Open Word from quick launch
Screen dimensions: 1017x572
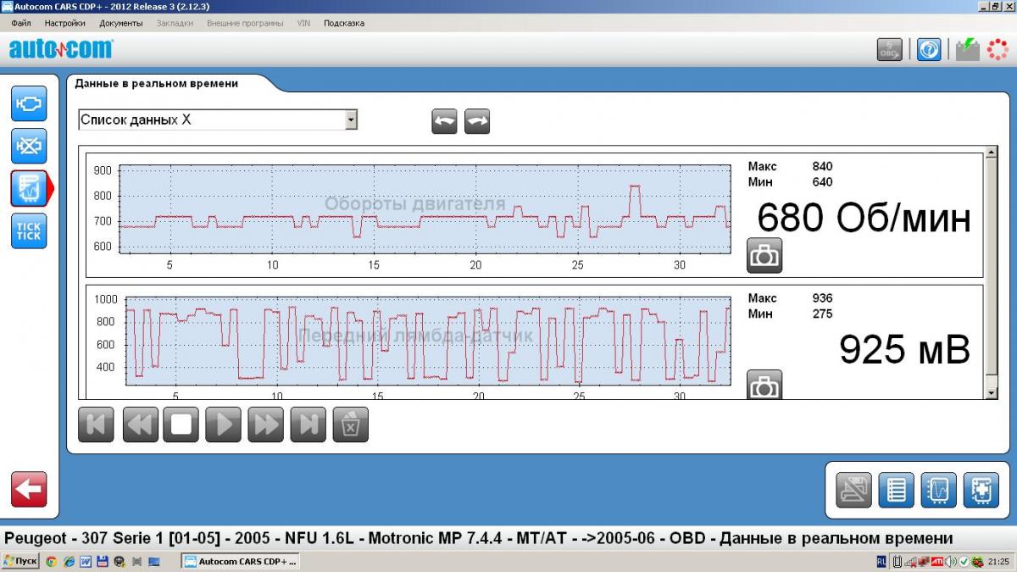(x=85, y=561)
